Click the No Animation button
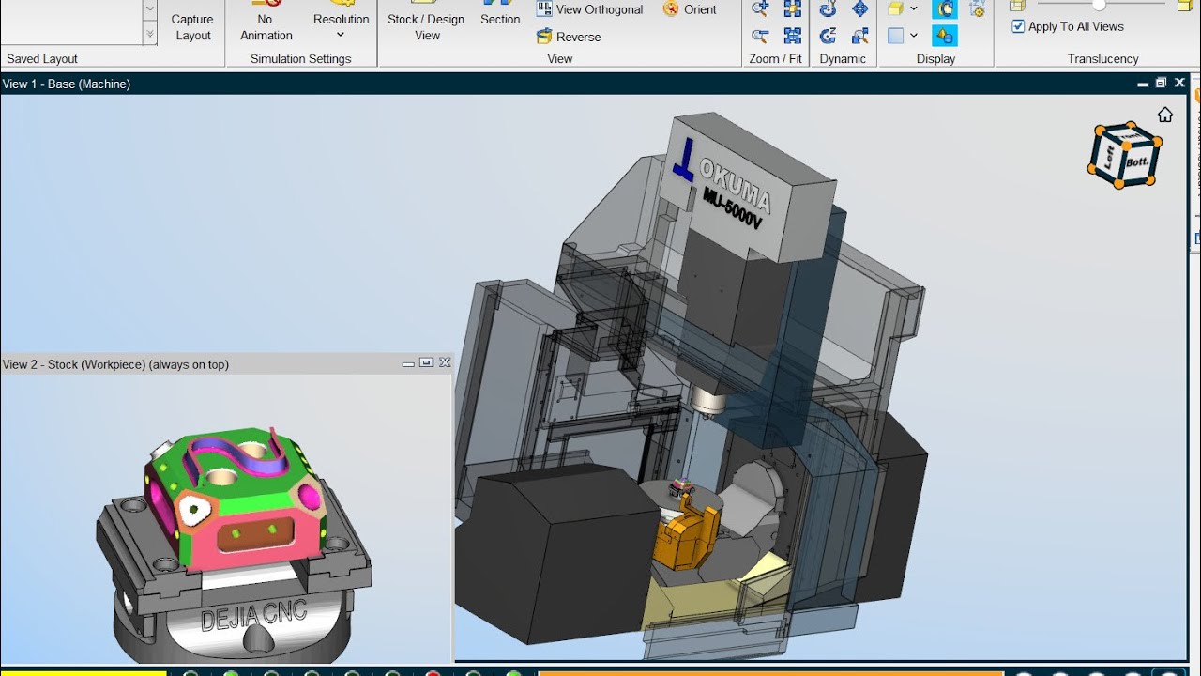 pos(266,23)
